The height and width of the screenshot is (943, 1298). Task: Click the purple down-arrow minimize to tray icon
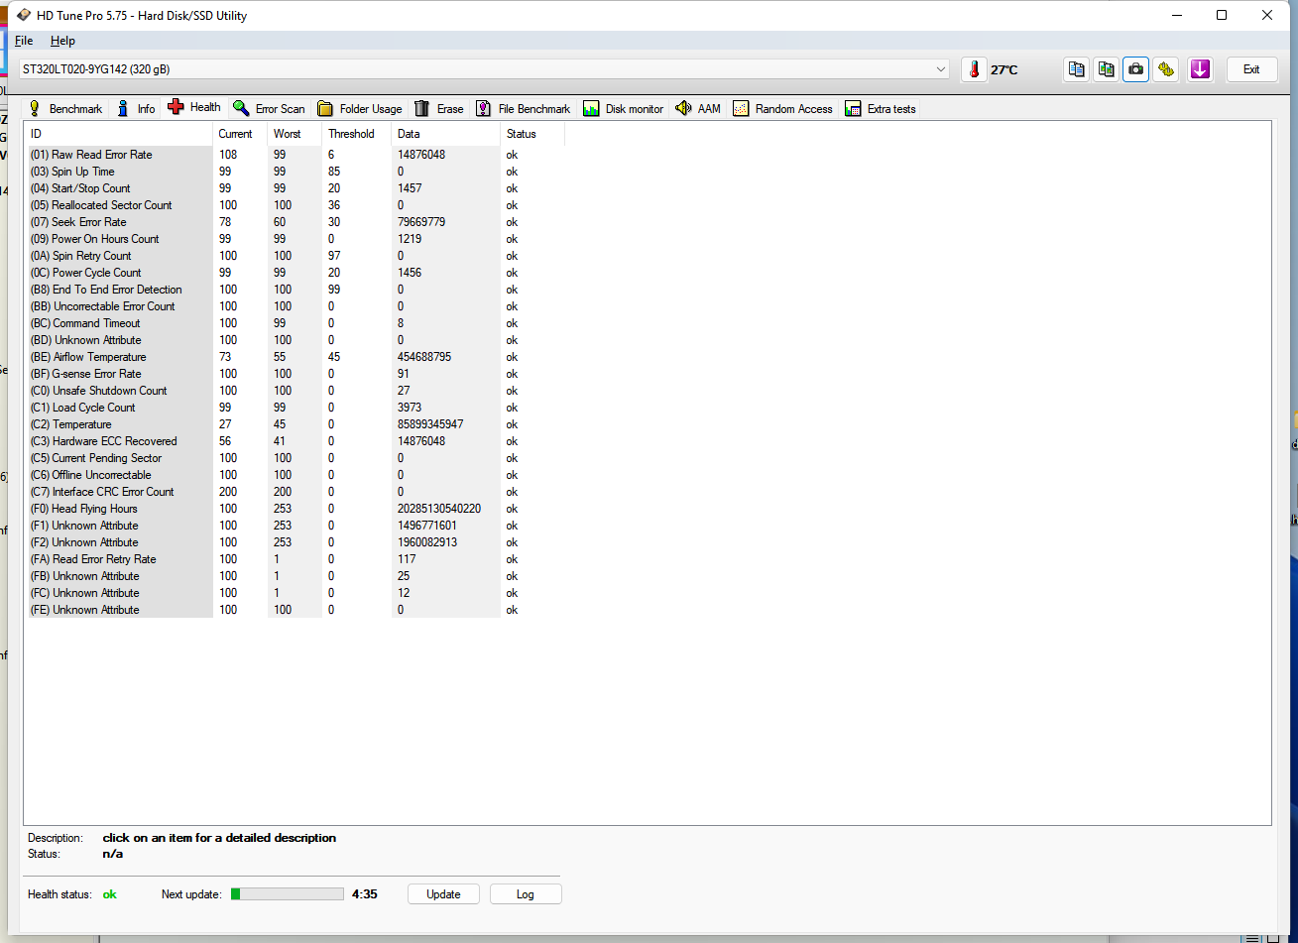1200,69
